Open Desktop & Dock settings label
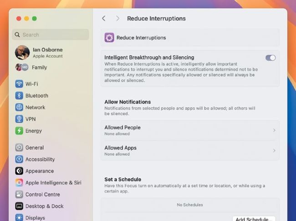 pos(45,206)
